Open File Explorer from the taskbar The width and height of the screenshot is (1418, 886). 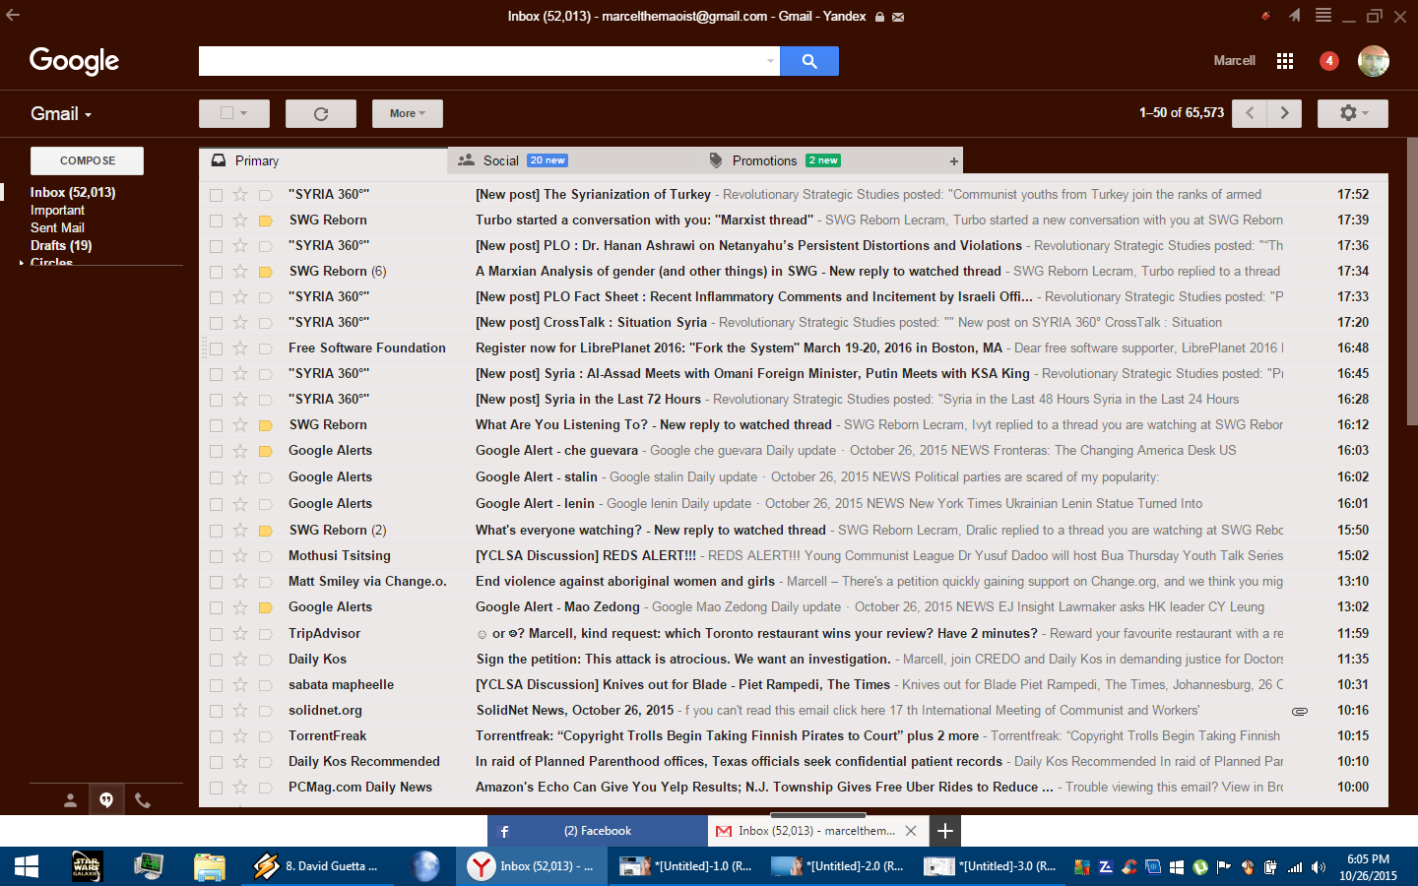209,866
